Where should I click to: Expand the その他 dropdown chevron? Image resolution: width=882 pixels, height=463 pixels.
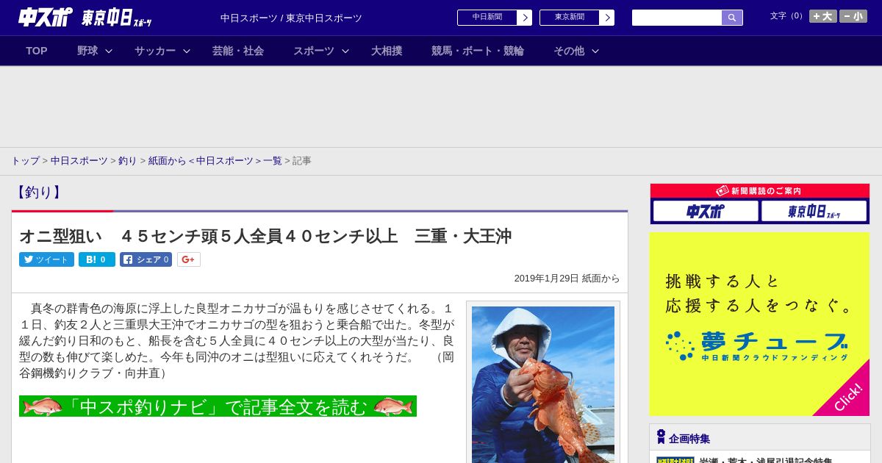coord(595,51)
